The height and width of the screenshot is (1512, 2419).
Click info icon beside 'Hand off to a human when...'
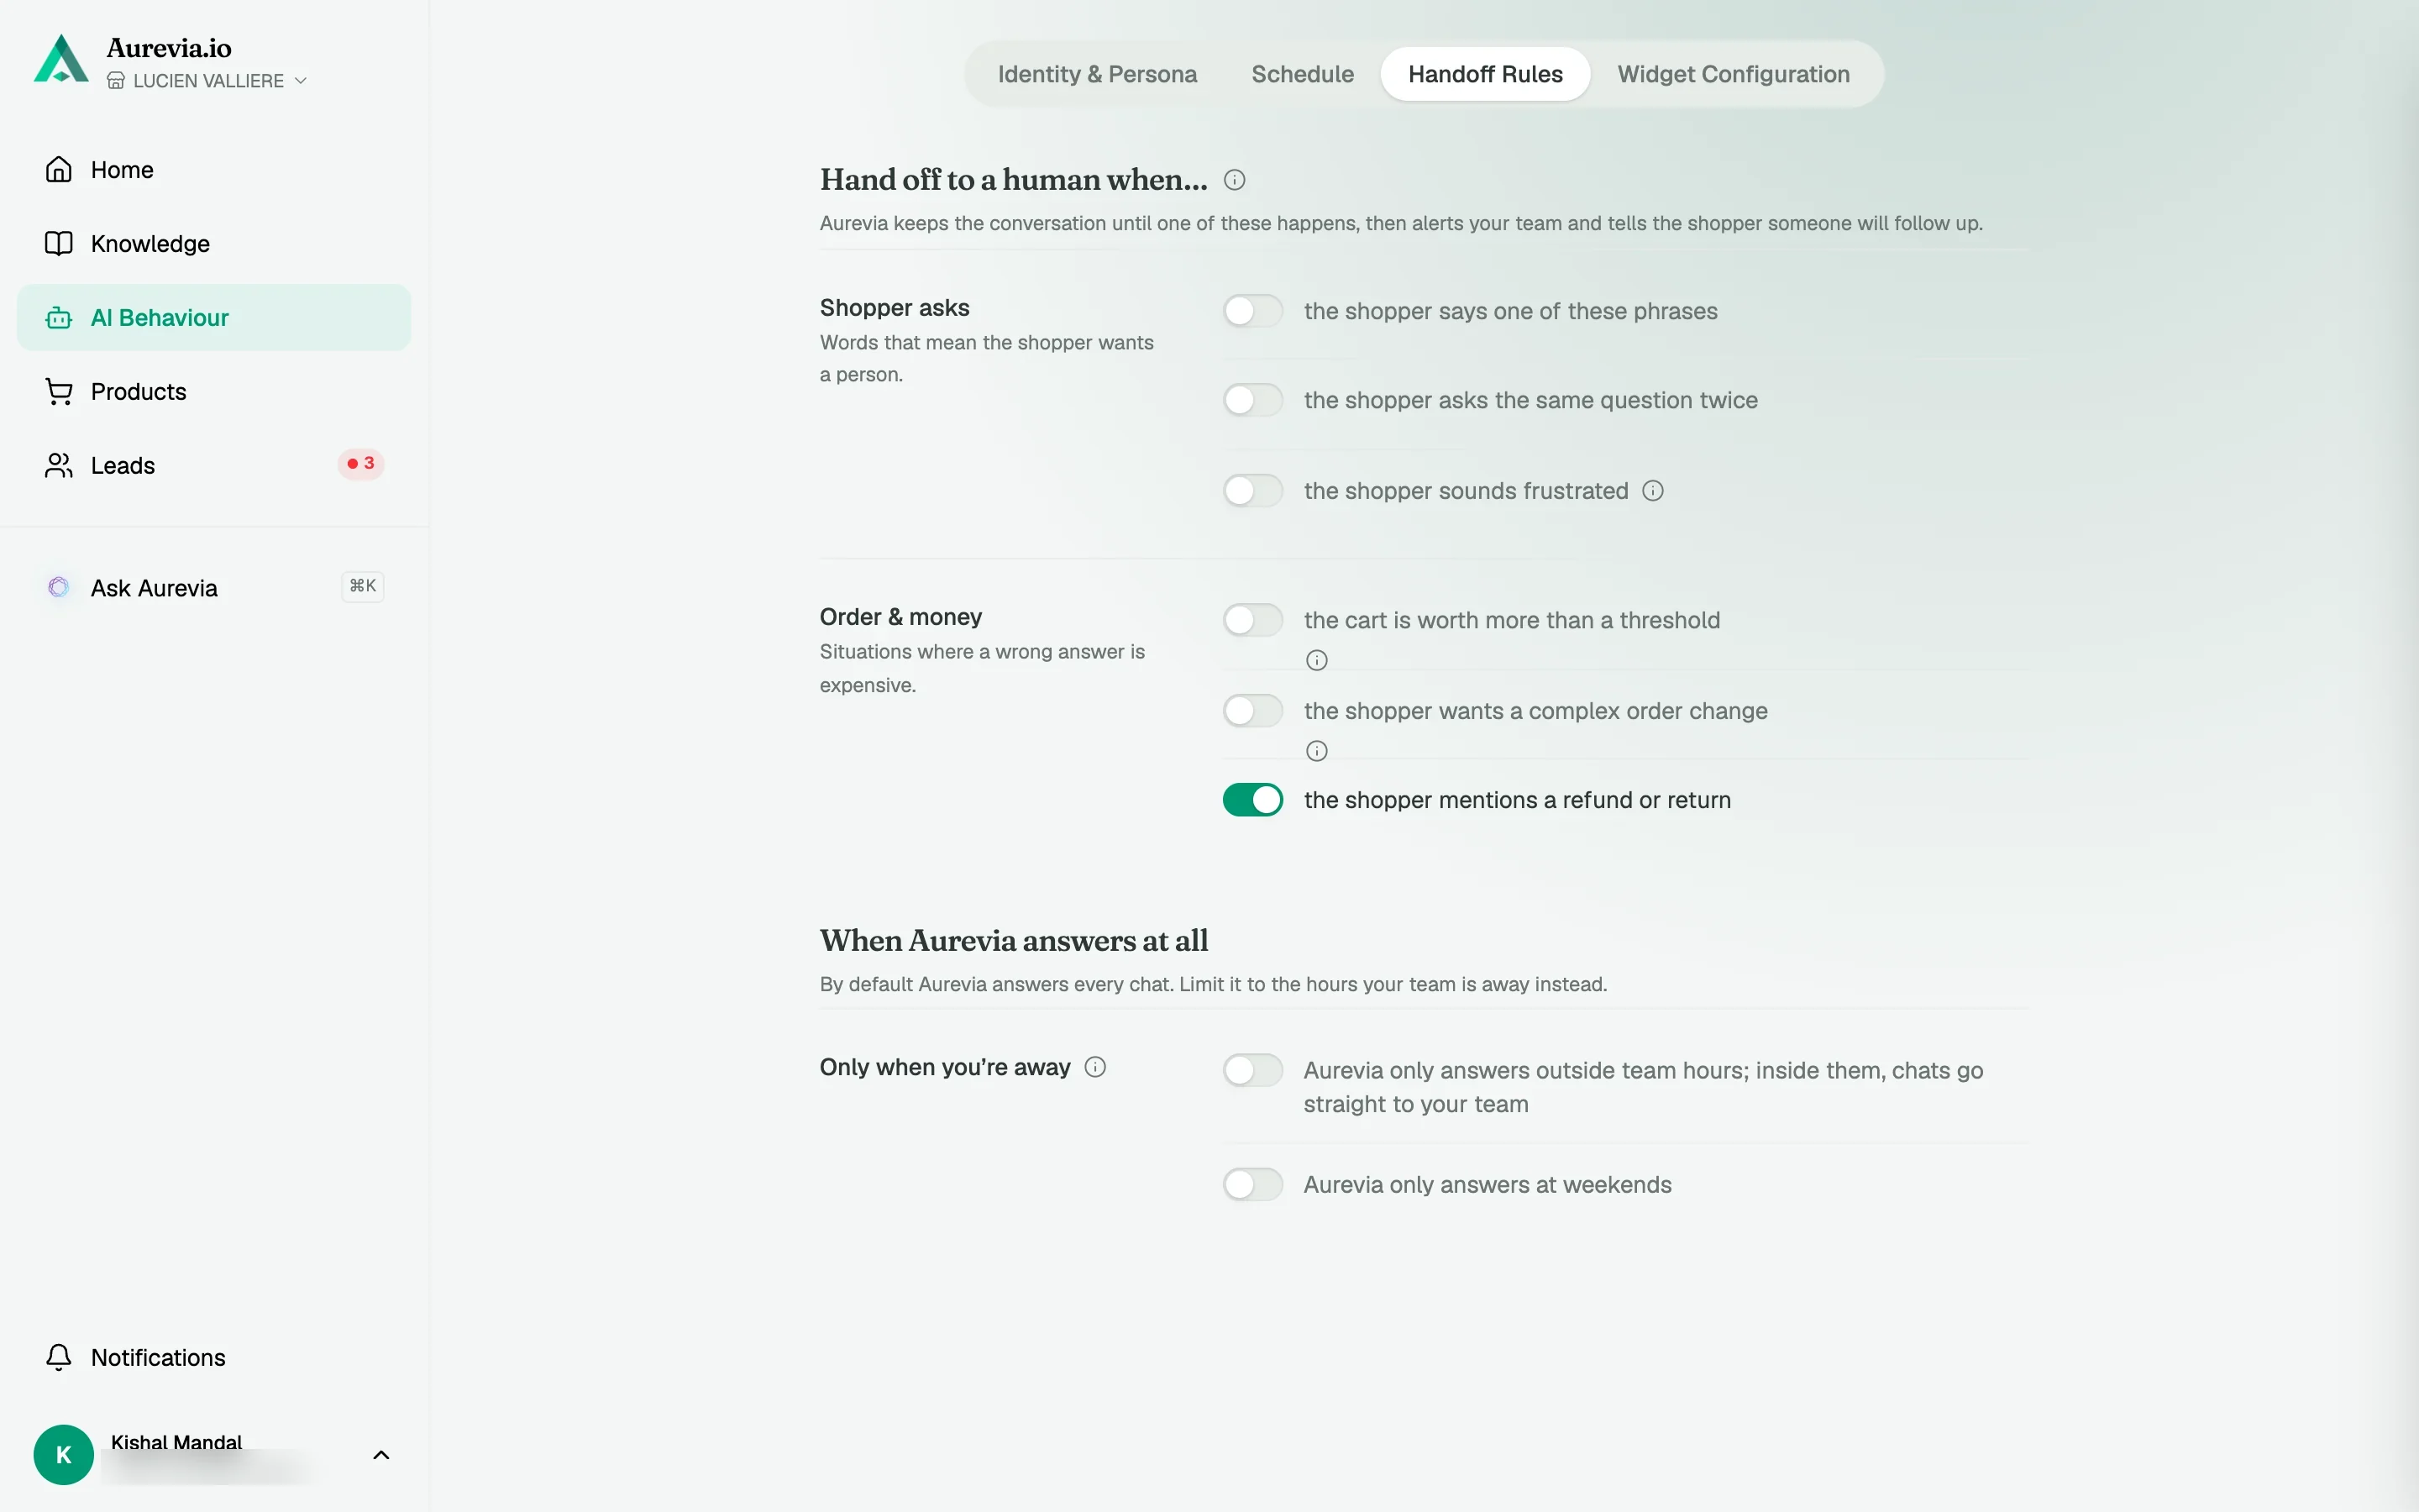pyautogui.click(x=1235, y=180)
